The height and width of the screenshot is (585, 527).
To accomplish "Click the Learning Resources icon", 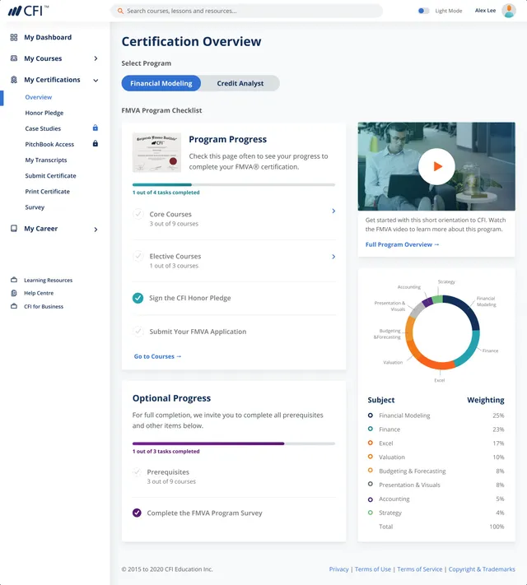I will (14, 280).
